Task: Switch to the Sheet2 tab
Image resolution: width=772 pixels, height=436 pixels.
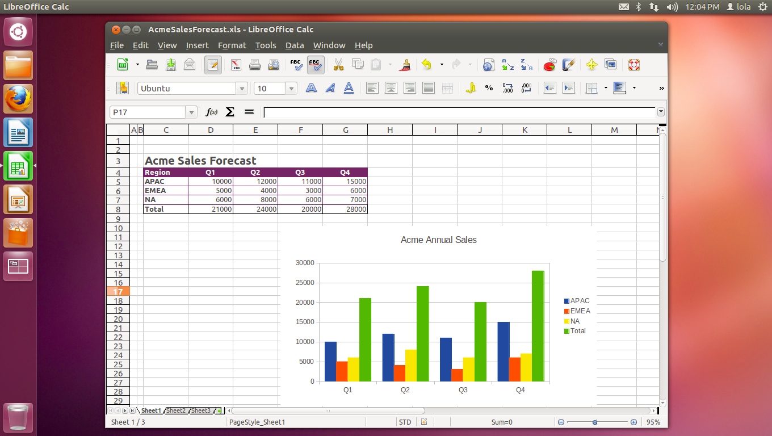Action: tap(175, 410)
